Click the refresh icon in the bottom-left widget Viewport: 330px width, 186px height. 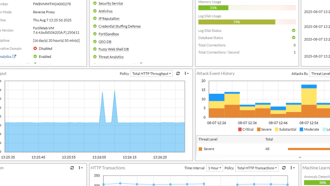tap(72, 168)
